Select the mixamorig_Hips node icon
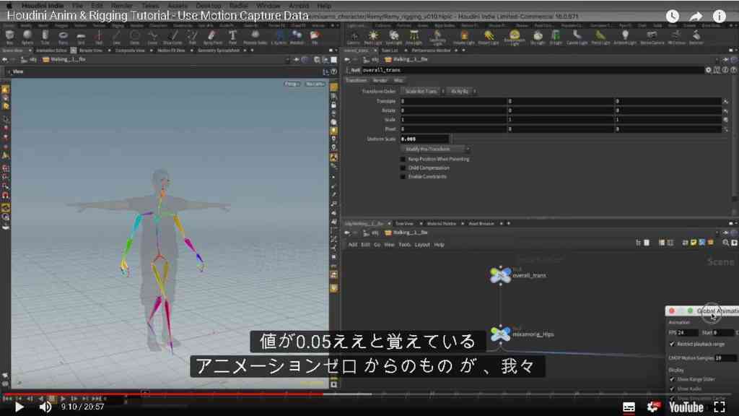This screenshot has width=739, height=416. 500,334
